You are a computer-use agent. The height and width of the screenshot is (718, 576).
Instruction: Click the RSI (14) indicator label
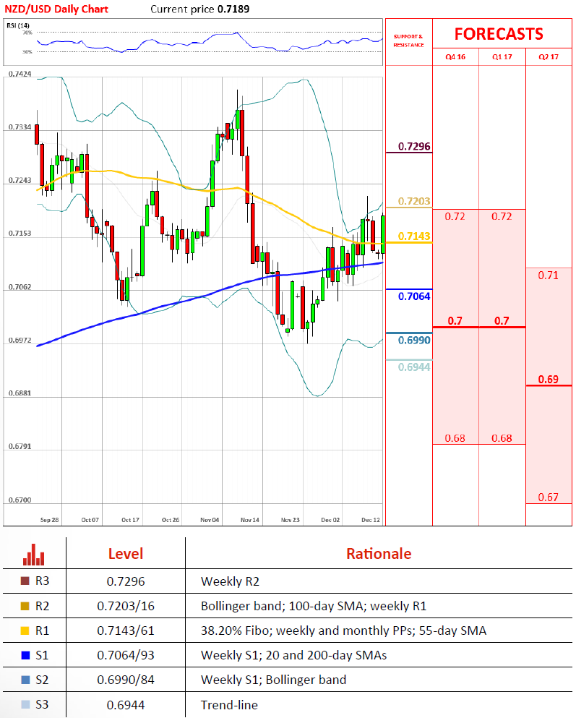[x=18, y=25]
